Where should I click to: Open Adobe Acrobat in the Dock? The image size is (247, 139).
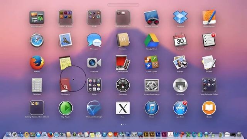coord(170,134)
